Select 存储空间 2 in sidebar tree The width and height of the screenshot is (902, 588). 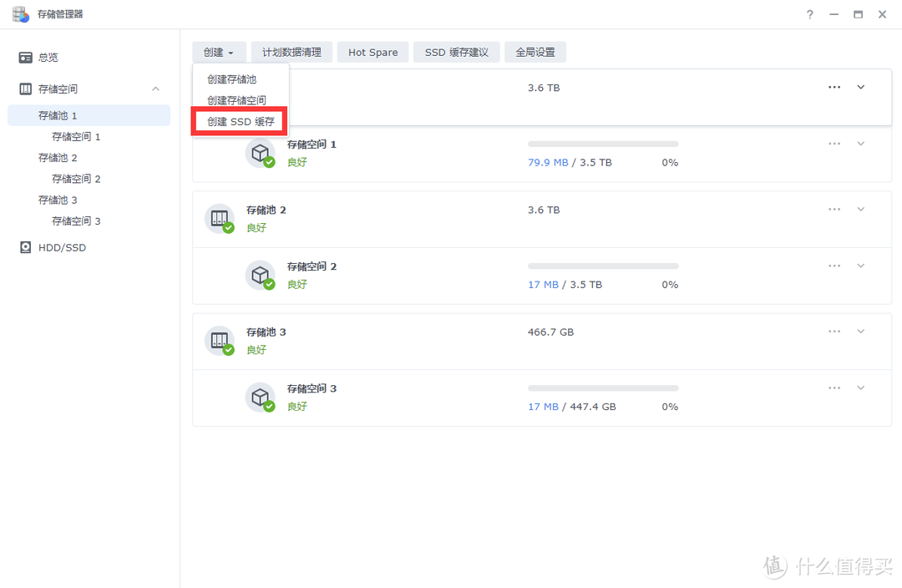pyautogui.click(x=76, y=179)
